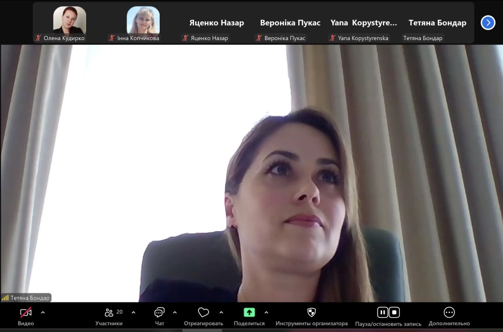This screenshot has width=503, height=332.
Task: Expand share options arrow next to Поделиться
Action: click(266, 312)
